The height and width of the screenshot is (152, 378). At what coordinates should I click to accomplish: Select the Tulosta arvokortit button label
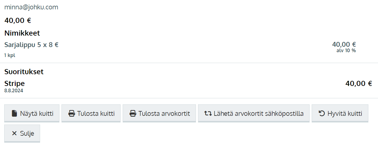pyautogui.click(x=164, y=114)
